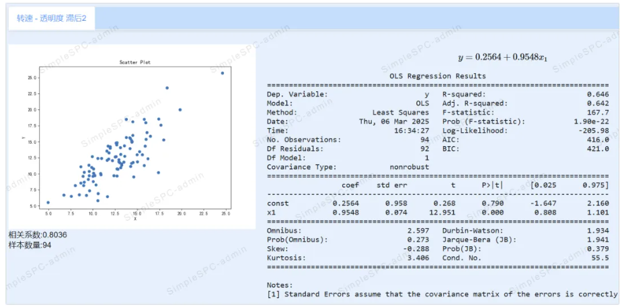This screenshot has height=308, width=622.
Task: Click the 相关系数:0.8036 text
Action: (37, 235)
